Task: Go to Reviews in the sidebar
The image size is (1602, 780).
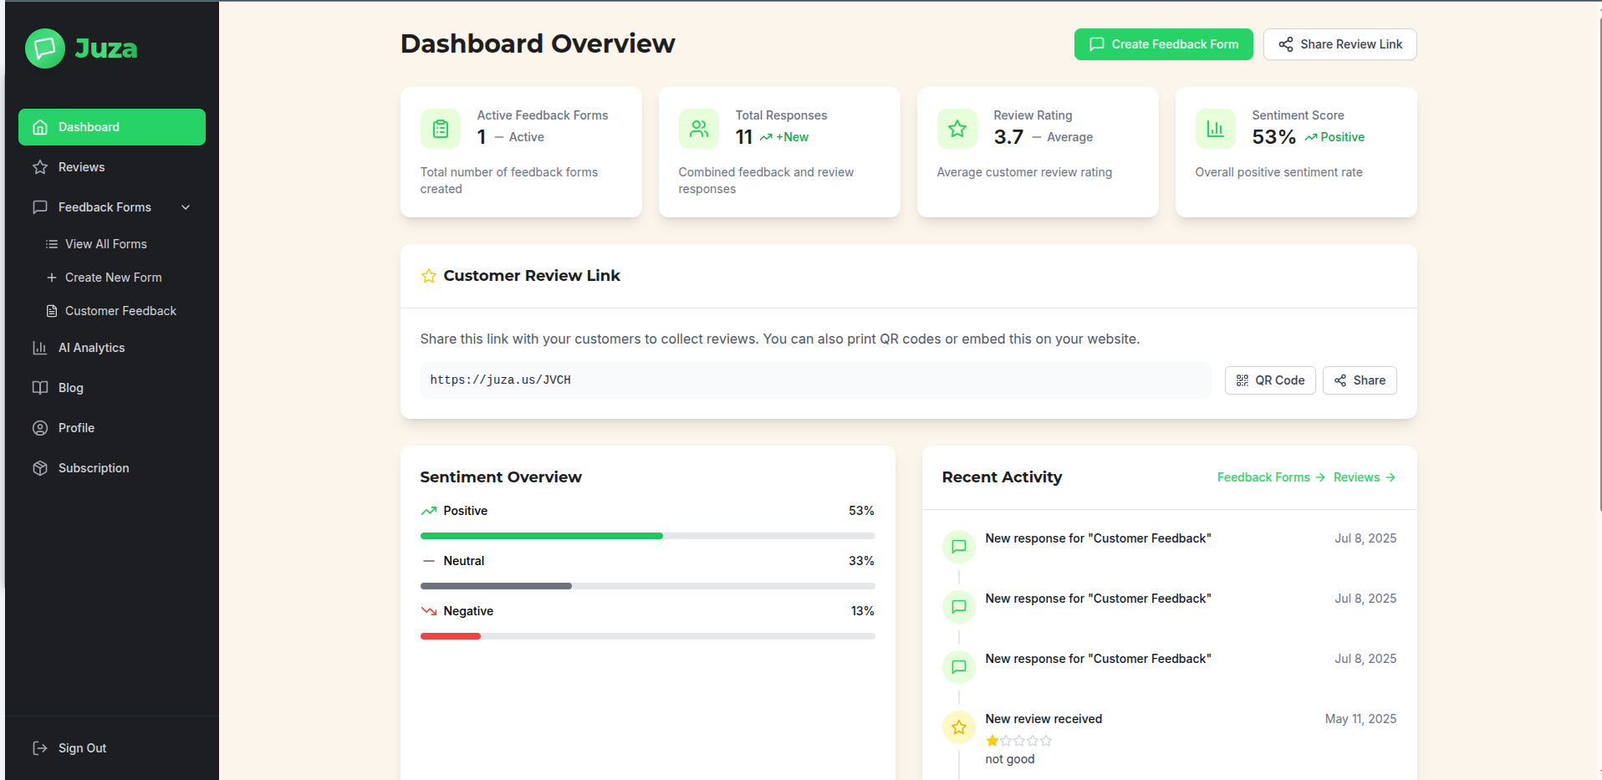Action: pyautogui.click(x=112, y=167)
